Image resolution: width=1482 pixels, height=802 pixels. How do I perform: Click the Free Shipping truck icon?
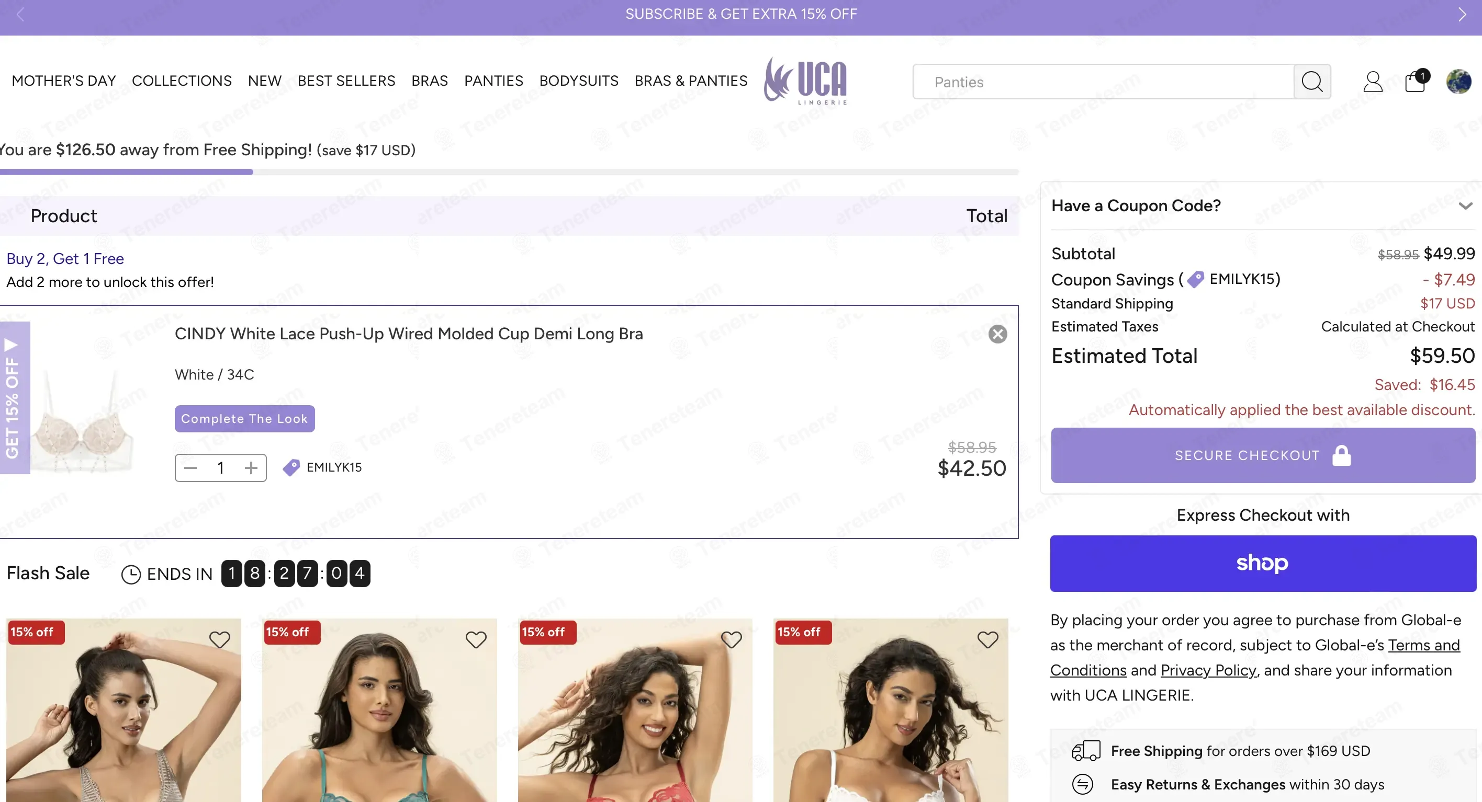[x=1086, y=751]
